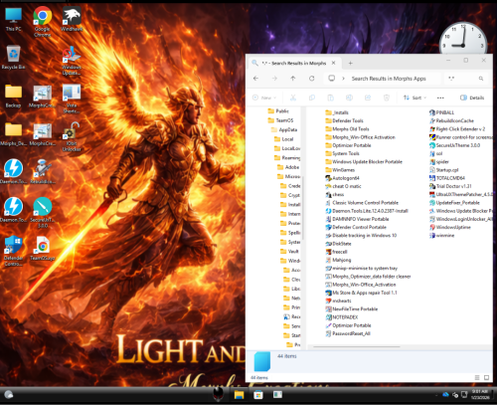Image resolution: width=497 pixels, height=405 pixels.
Task: Click the Back arrow in File Explorer
Action: tap(255, 79)
